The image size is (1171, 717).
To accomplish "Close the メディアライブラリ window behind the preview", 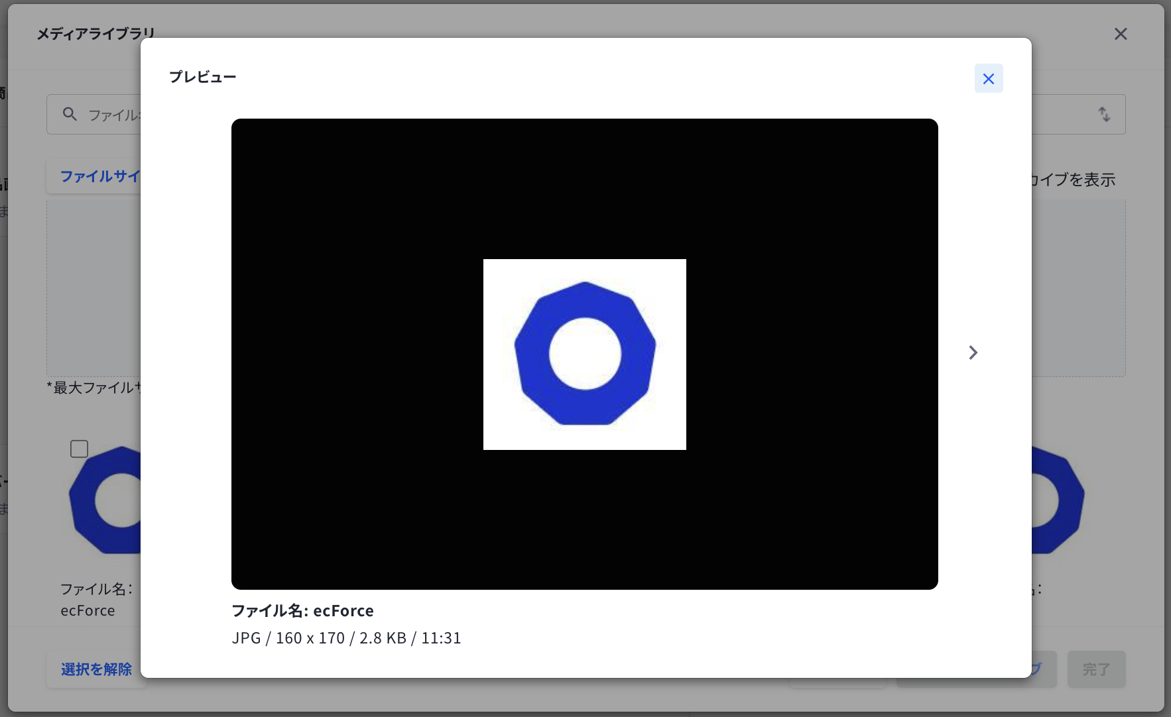I will (x=1121, y=34).
